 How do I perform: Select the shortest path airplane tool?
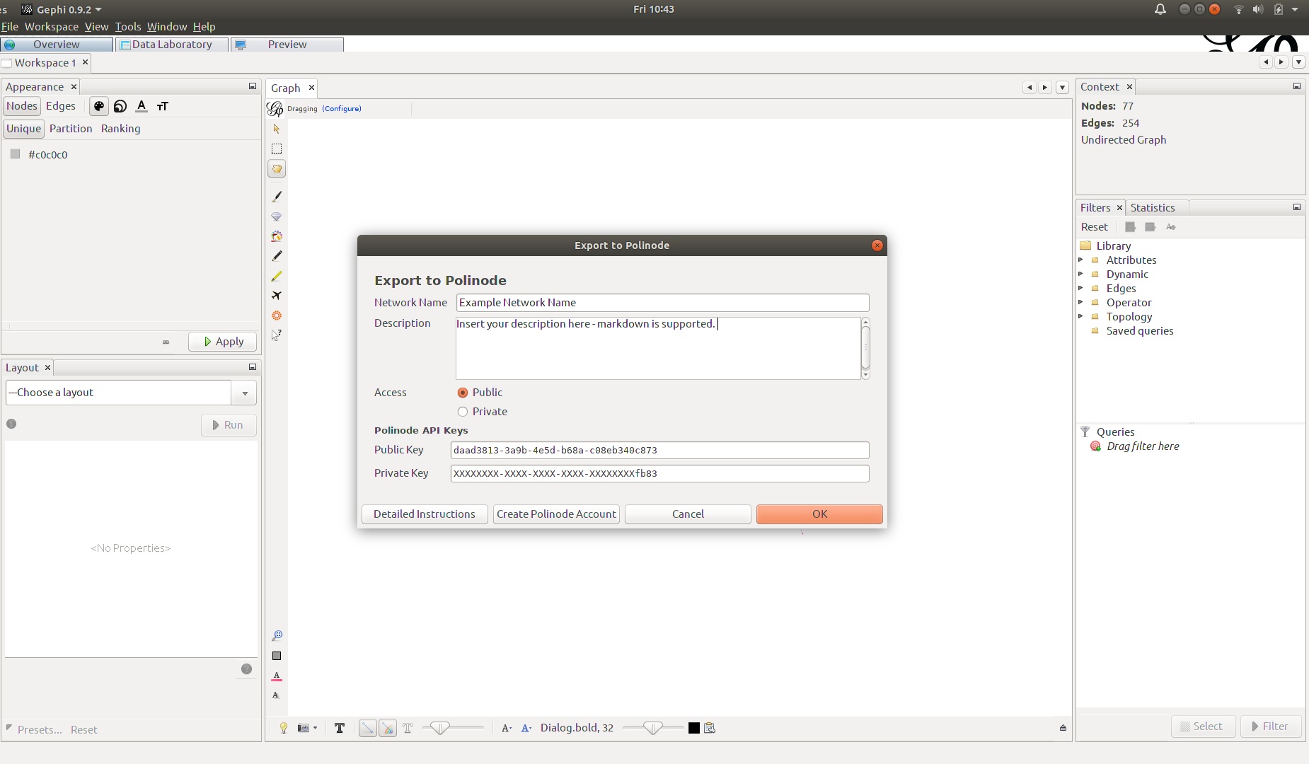click(x=277, y=296)
